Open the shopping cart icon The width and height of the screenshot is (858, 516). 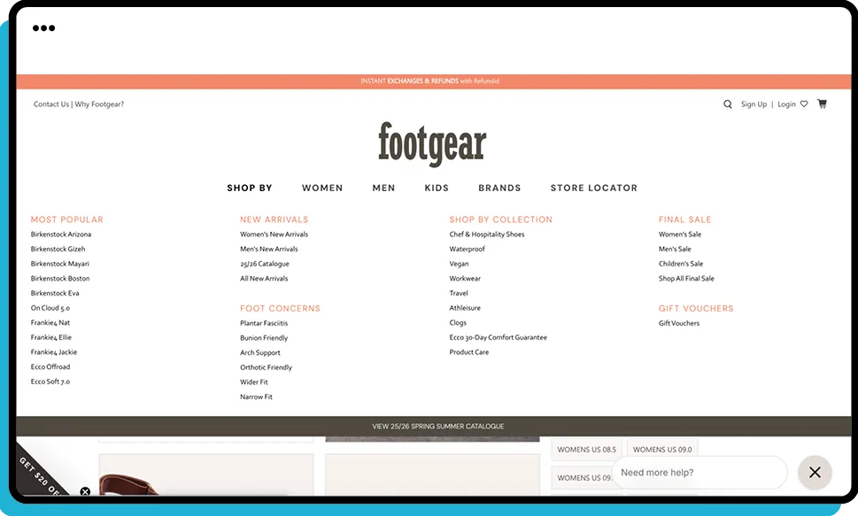click(x=822, y=104)
